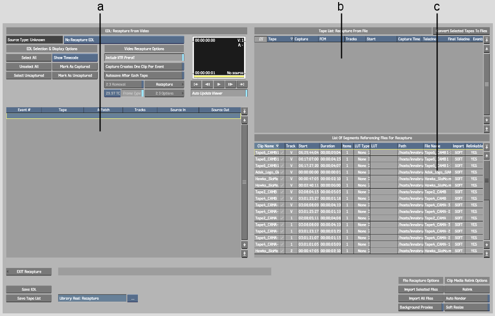Step one frame backward in viewer
The image size is (495, 316).
[208, 85]
